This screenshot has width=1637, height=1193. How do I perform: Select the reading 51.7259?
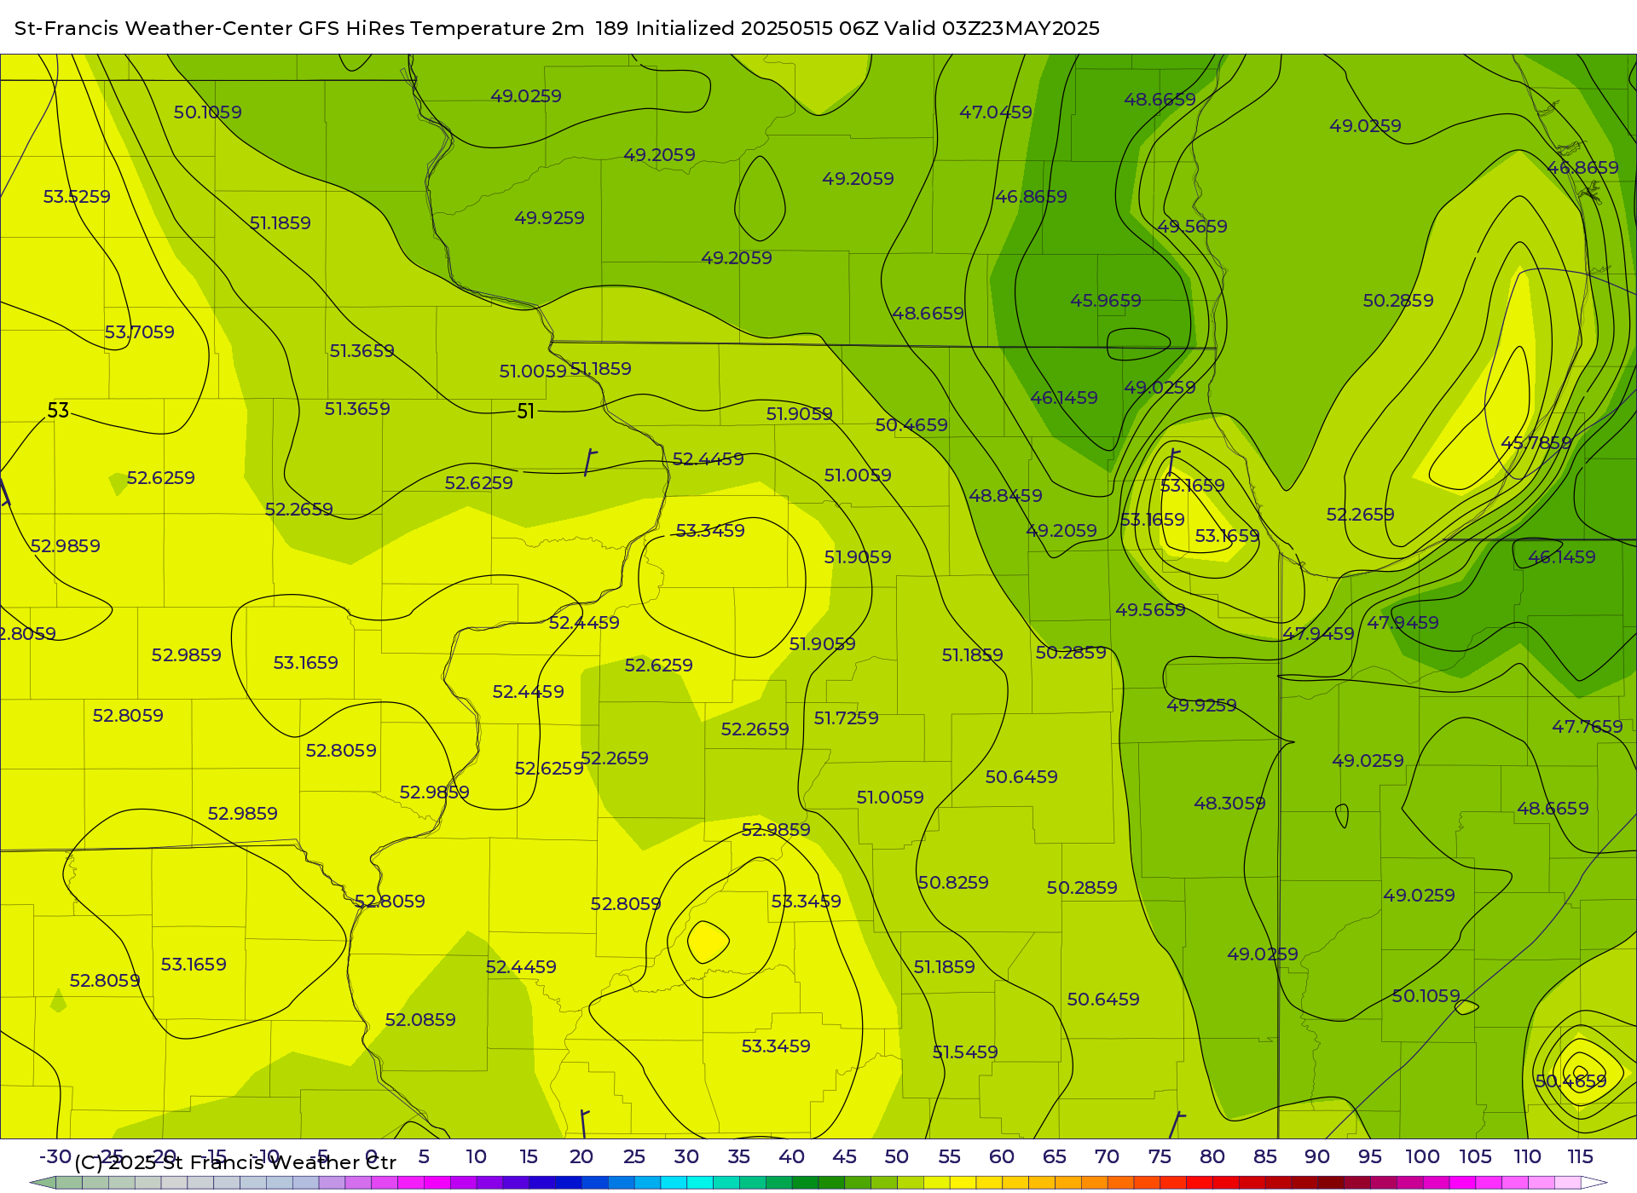[x=846, y=718]
